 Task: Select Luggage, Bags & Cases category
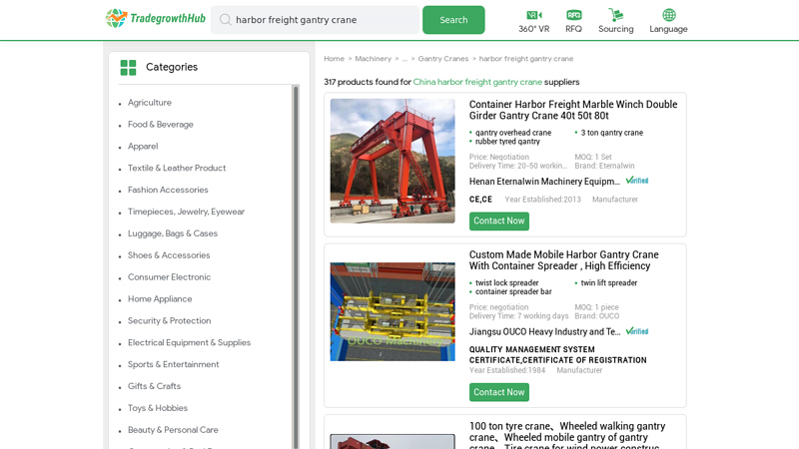click(172, 233)
